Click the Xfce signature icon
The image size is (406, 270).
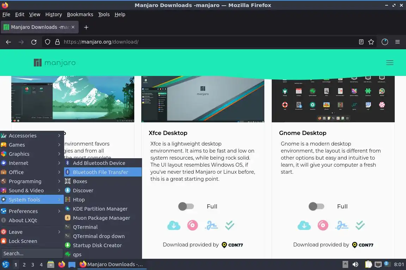click(x=211, y=226)
